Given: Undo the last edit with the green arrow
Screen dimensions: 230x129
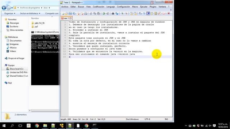Looking at the screenshot, I should (104, 14).
